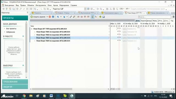
Task: Open the ТРЕБОВАНИЯ navigator section
Action: point(15,82)
